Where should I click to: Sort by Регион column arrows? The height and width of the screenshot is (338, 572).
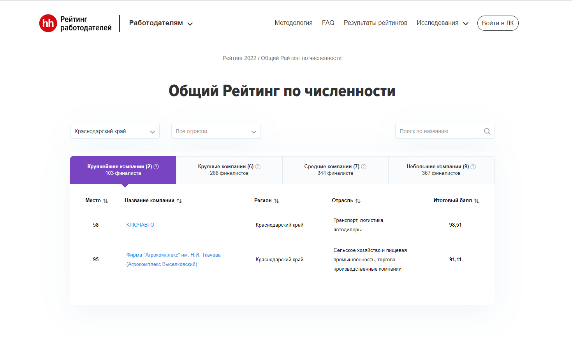click(x=276, y=201)
